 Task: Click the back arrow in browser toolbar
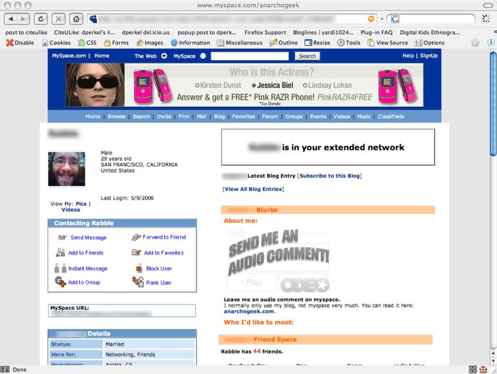click(11, 19)
